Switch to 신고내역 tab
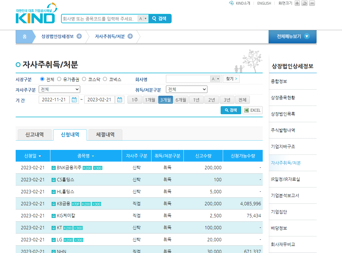 tap(34, 135)
